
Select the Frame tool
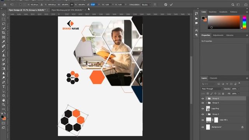(x=4, y=37)
